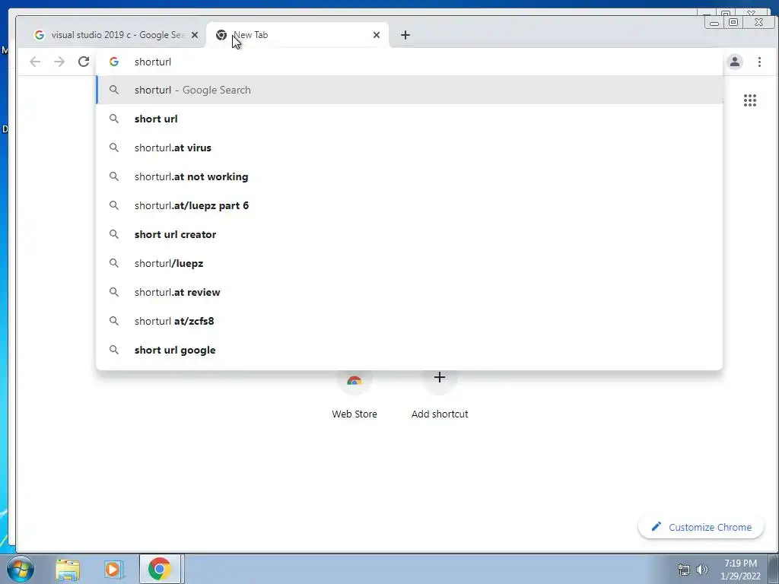Viewport: 779px width, 584px height.
Task: Minimize the Chrome window
Action: click(x=714, y=22)
